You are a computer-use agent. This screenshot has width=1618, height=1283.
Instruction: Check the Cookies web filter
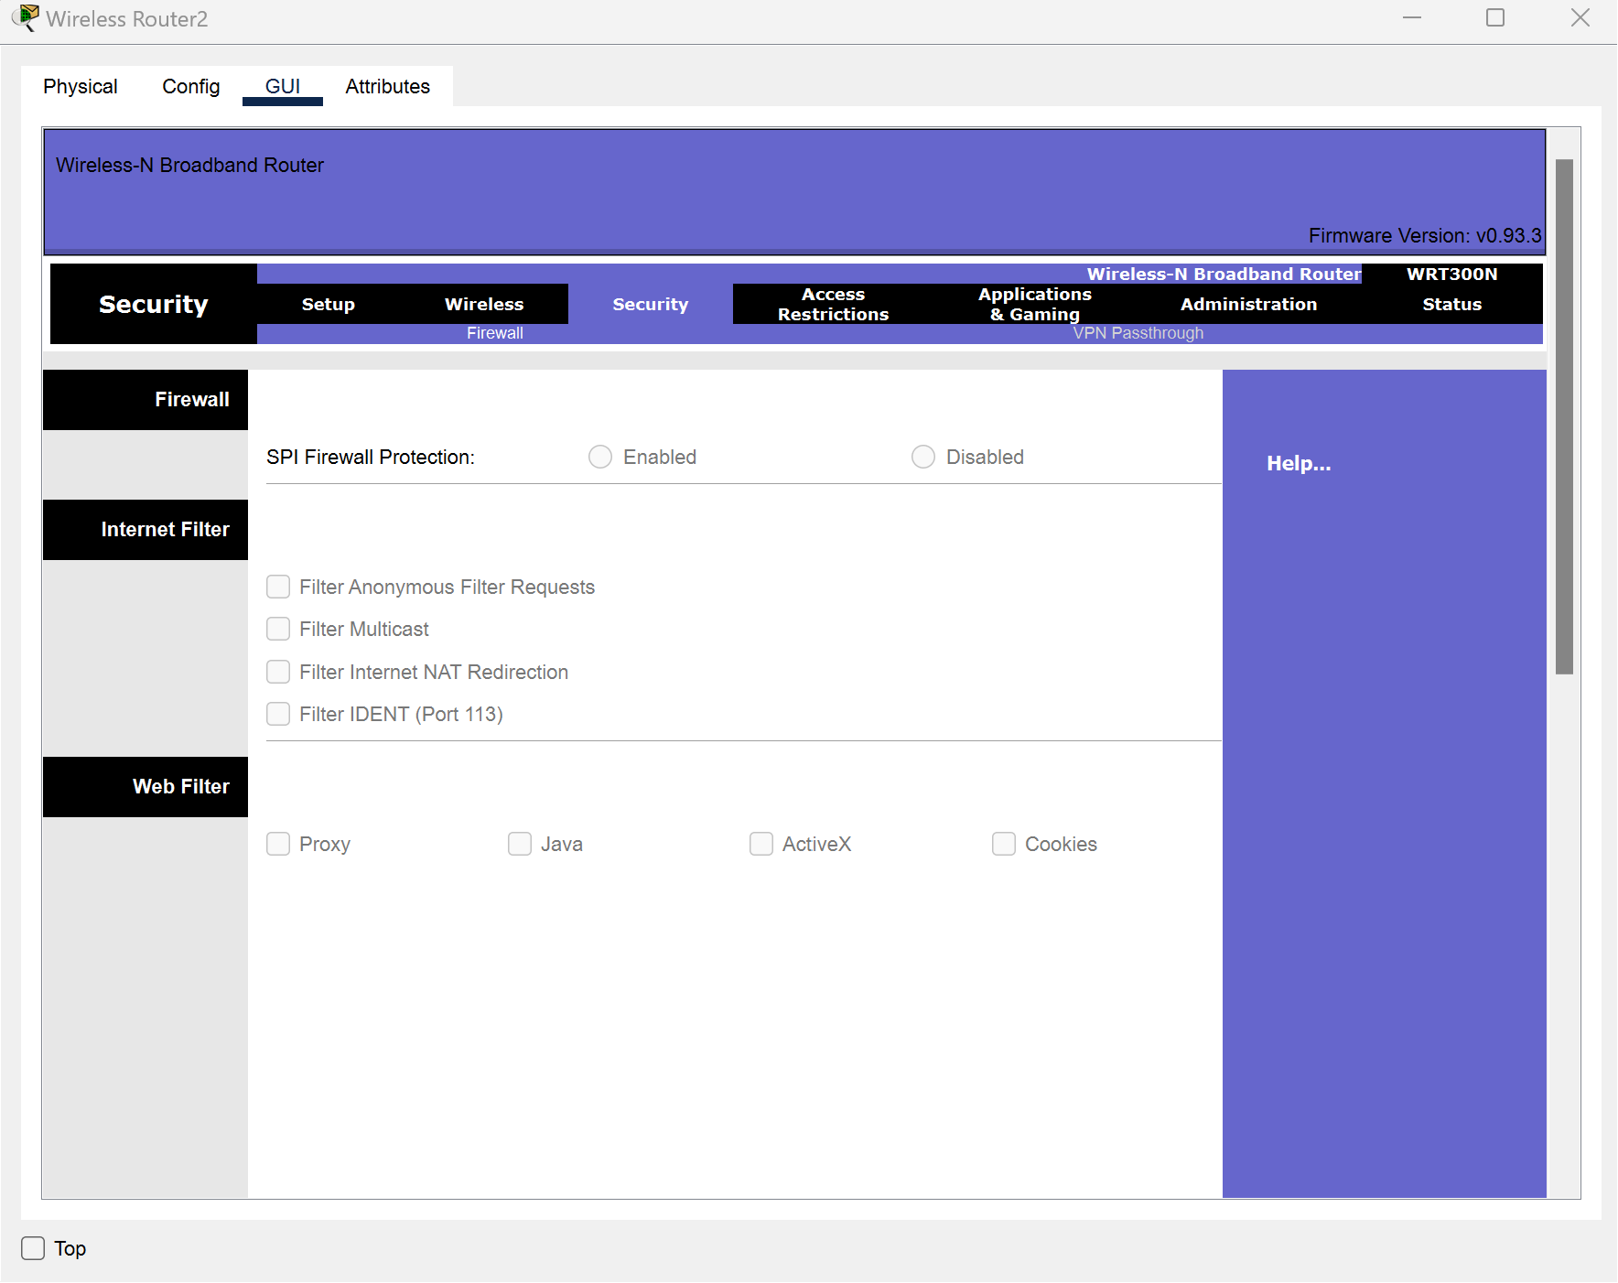pos(1004,844)
